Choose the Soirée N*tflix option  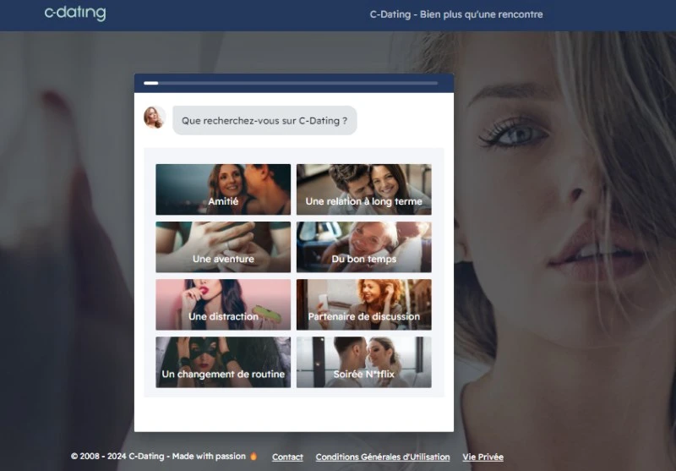coord(363,361)
